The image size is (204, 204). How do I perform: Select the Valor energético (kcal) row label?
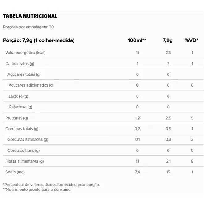(25, 53)
